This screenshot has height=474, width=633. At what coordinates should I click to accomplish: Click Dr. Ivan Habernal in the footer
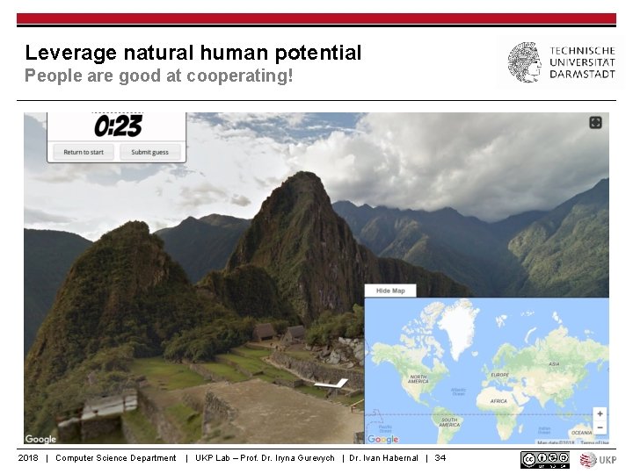(383, 458)
